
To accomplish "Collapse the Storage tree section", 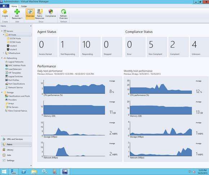I will coord(2,92).
